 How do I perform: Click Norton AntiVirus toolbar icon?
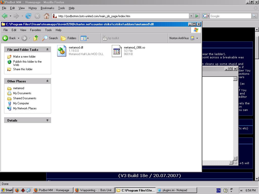(x=192, y=38)
